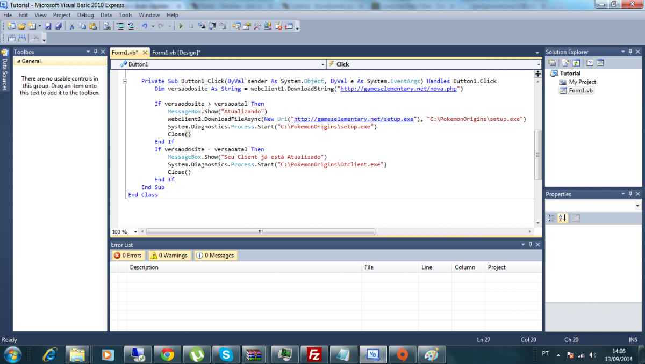
Task: Toggle the Errors filter in Error List
Action: coord(128,256)
